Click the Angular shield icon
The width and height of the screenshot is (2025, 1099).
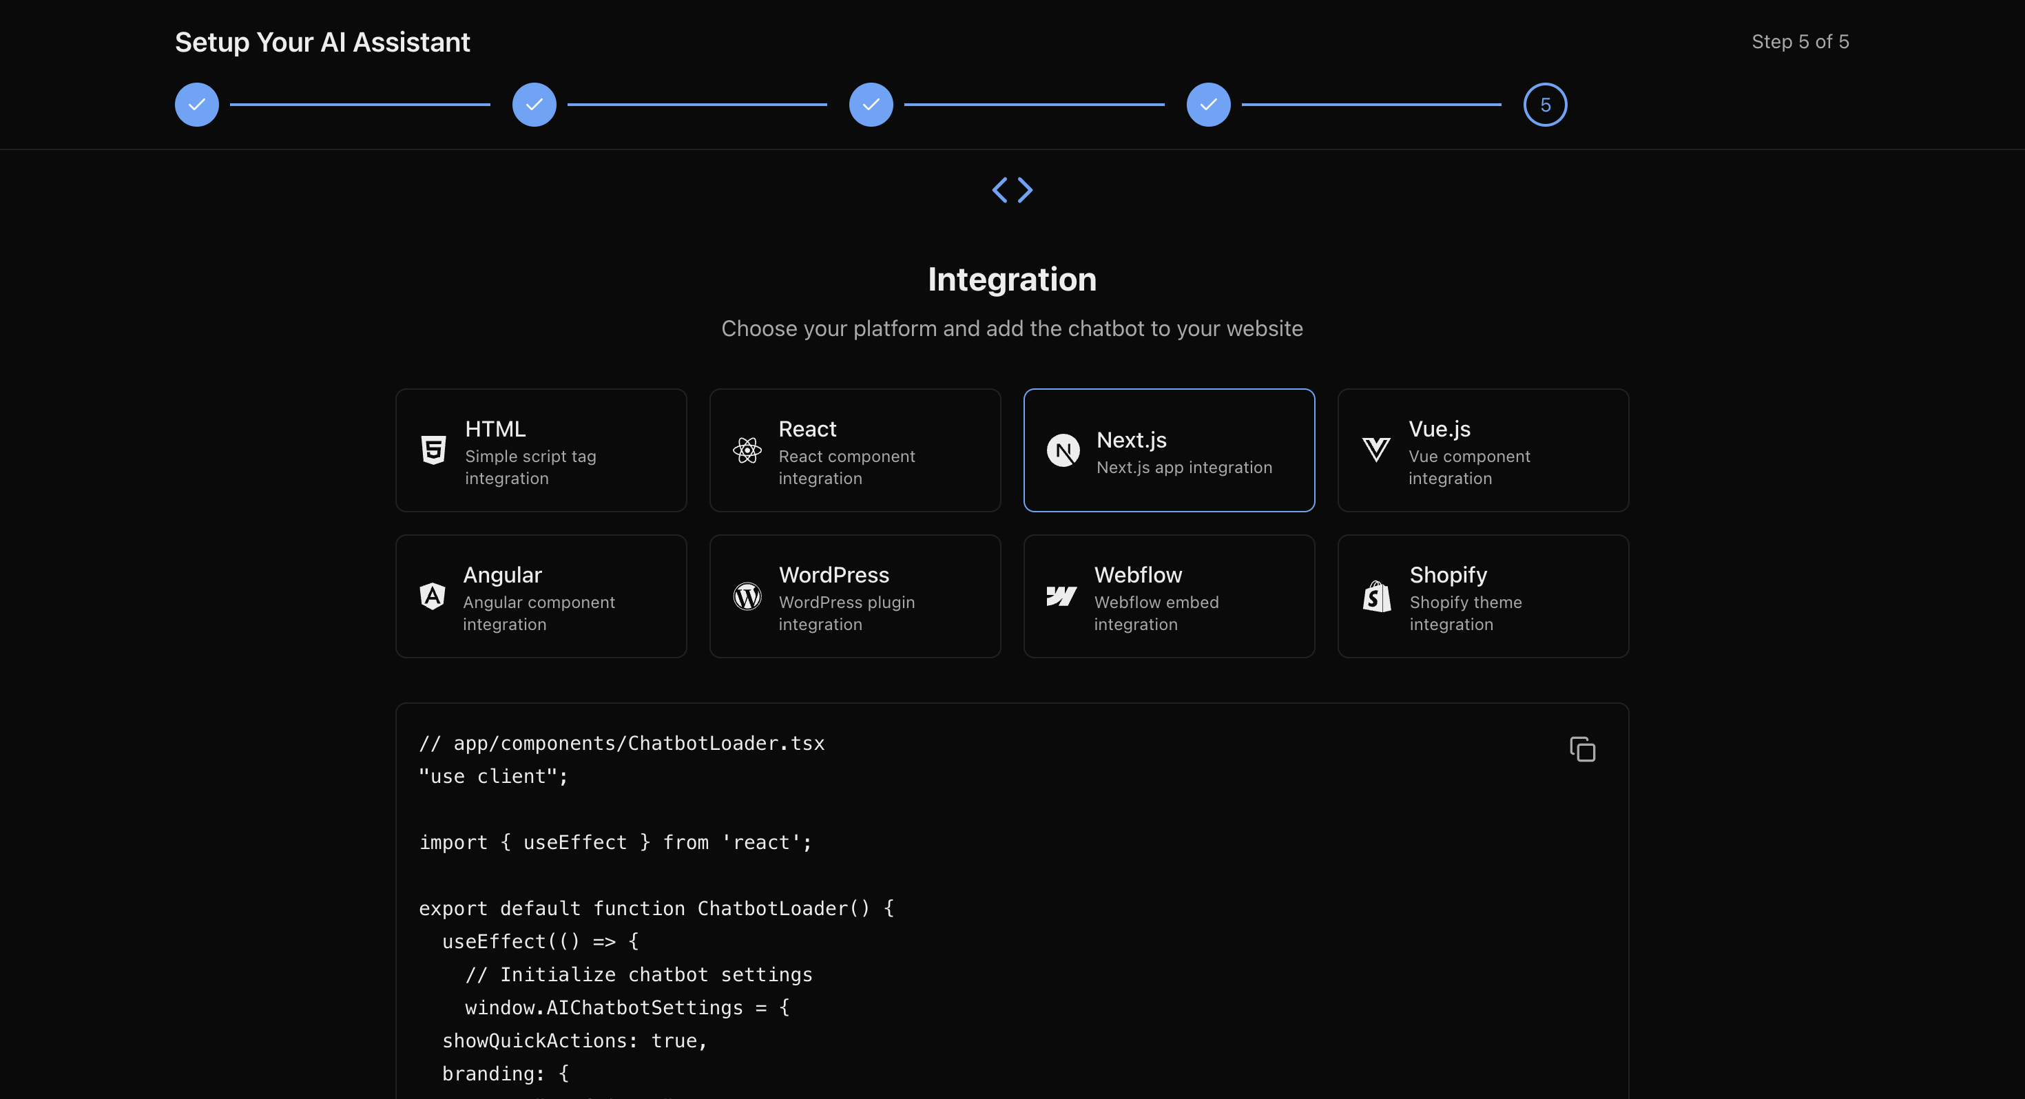click(x=433, y=596)
